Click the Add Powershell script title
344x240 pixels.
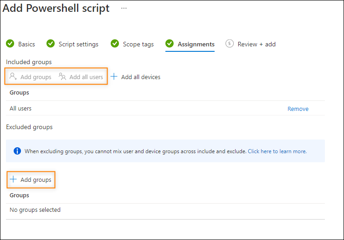56,8
